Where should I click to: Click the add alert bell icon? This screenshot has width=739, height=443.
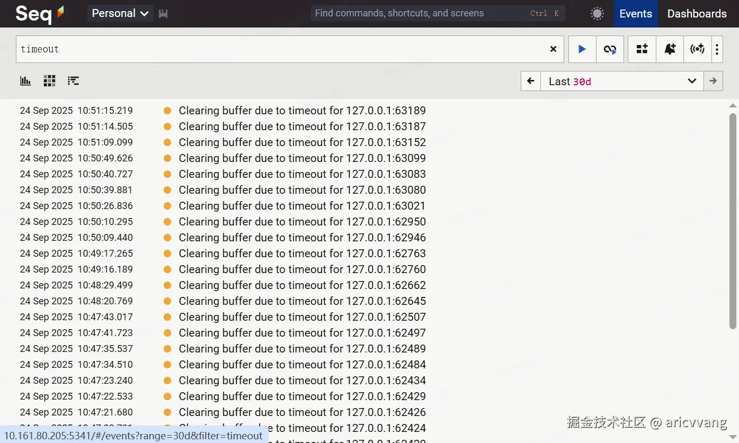(x=670, y=49)
